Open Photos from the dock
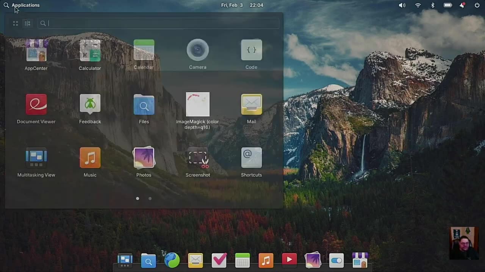 point(313,260)
